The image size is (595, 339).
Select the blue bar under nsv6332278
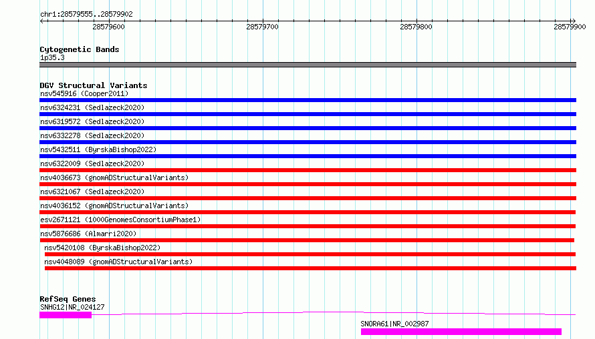pos(308,142)
